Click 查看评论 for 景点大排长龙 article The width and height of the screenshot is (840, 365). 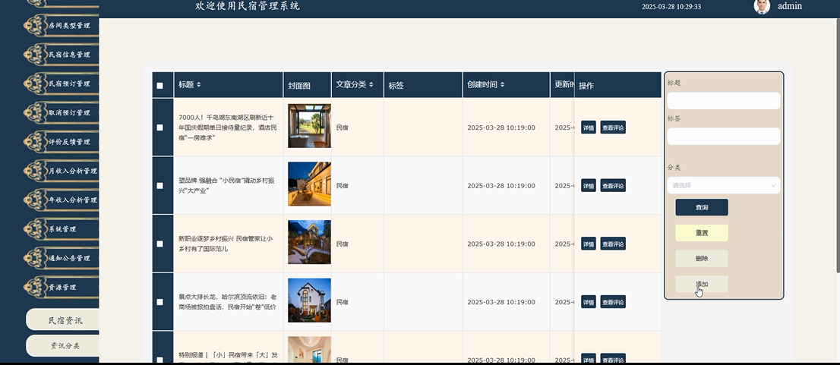pos(613,302)
